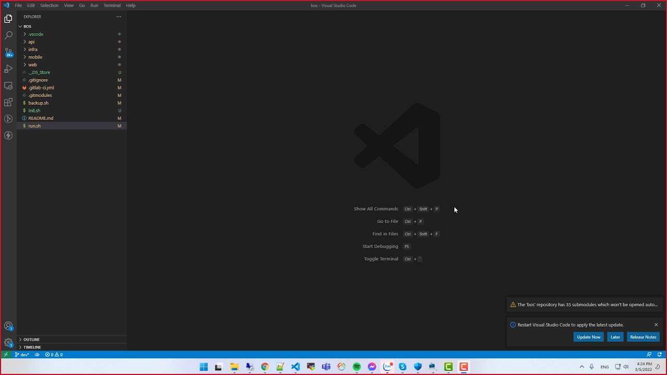
Task: Open the .gitlab-ci.yml file
Action: tap(72, 87)
